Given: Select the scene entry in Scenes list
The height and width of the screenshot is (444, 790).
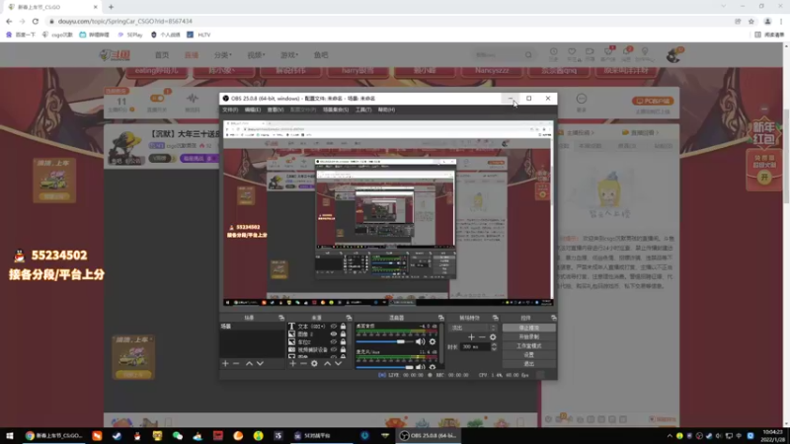Looking at the screenshot, I should (x=252, y=327).
